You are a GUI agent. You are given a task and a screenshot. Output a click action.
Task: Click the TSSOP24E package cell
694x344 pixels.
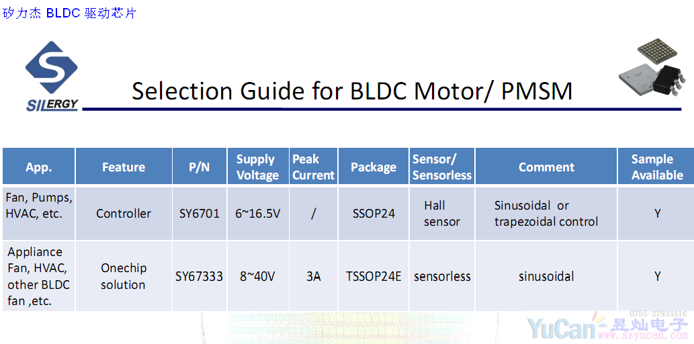pyautogui.click(x=374, y=276)
